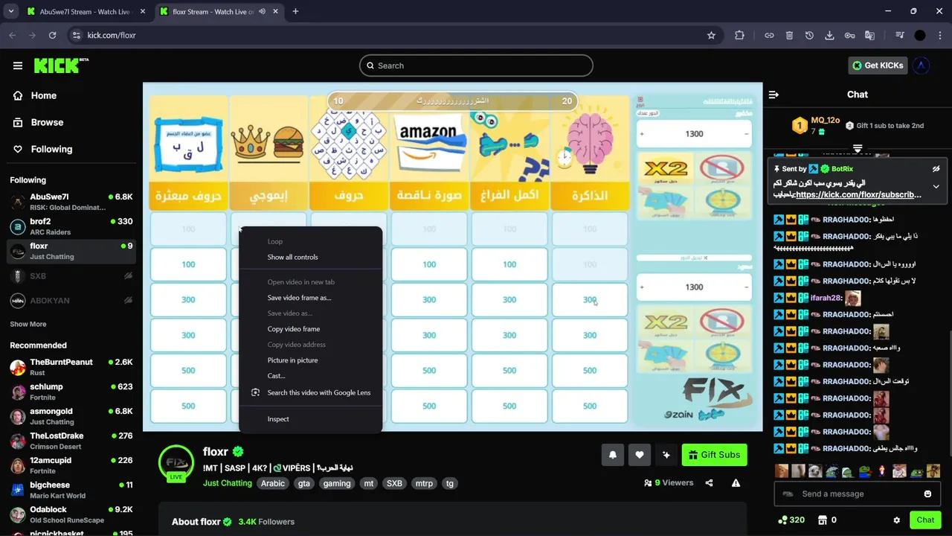
Task: Open browser downloads icon
Action: [829, 35]
